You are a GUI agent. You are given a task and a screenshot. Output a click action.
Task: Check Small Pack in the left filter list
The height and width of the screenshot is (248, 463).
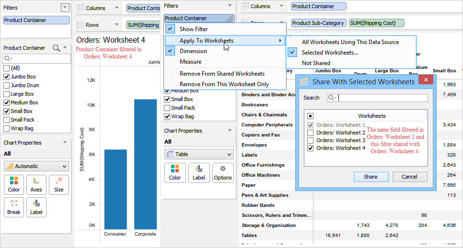(6, 120)
